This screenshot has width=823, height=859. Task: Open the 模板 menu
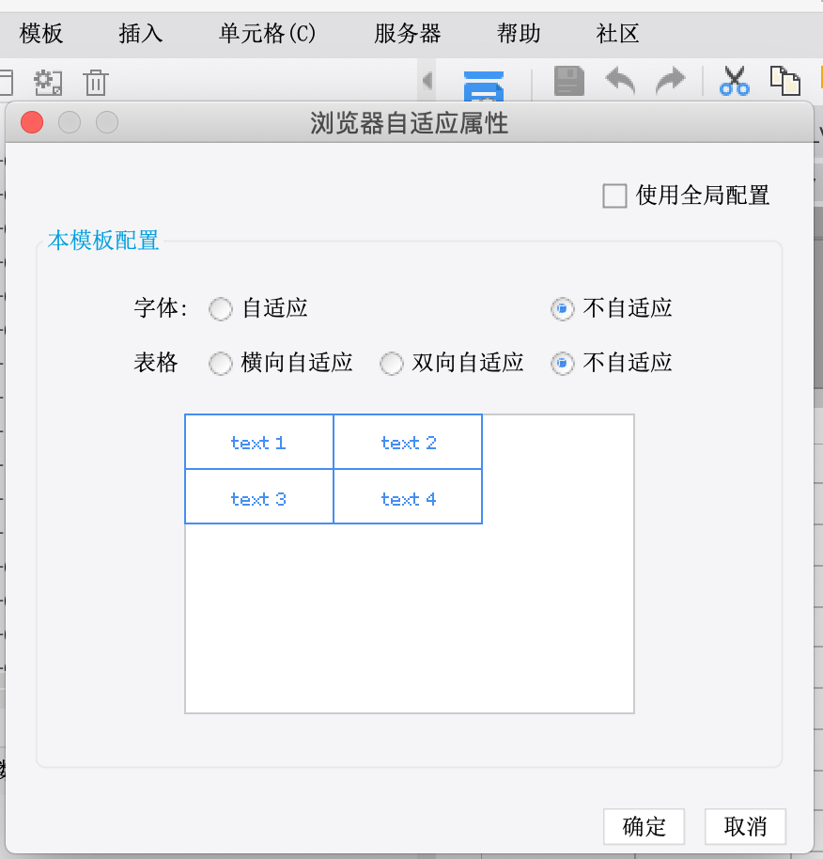[x=41, y=34]
